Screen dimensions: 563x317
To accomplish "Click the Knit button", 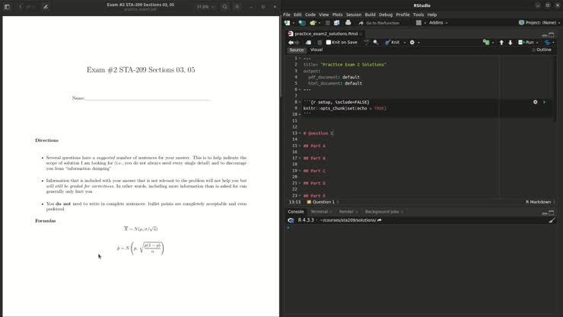I will point(392,43).
